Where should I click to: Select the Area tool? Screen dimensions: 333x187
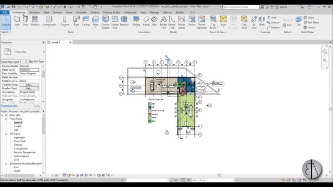coord(223,21)
